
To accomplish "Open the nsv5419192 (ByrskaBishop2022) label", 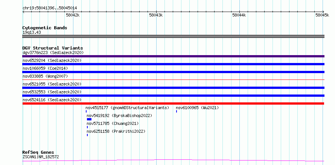I will (119, 115).
